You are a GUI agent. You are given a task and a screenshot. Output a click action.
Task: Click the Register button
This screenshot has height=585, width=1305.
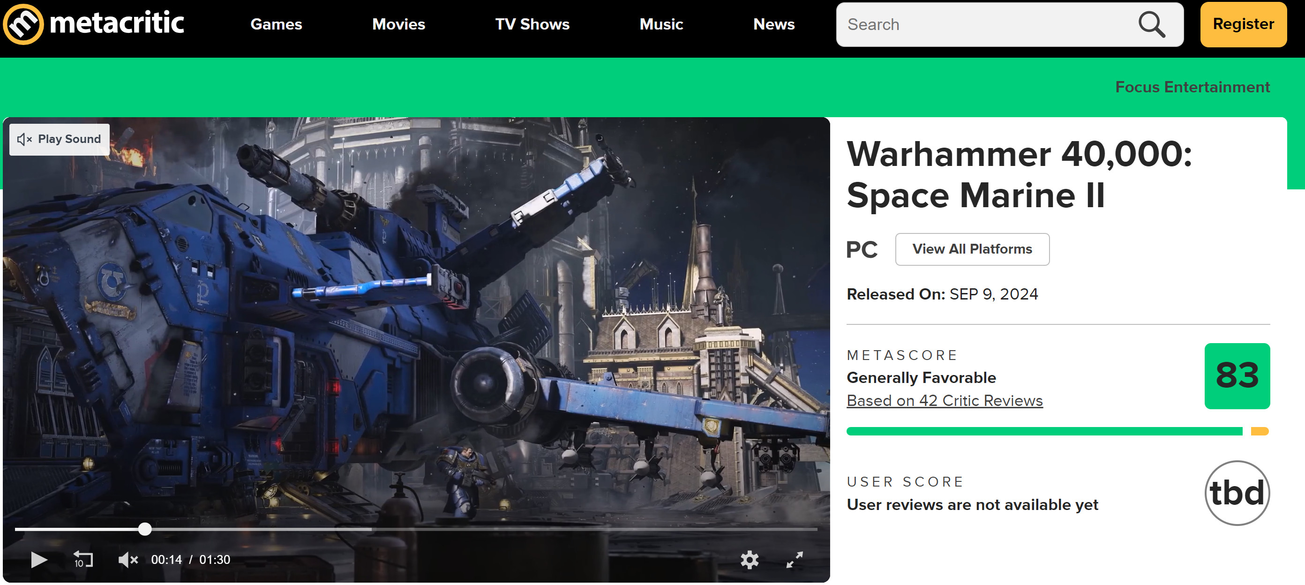tap(1243, 24)
